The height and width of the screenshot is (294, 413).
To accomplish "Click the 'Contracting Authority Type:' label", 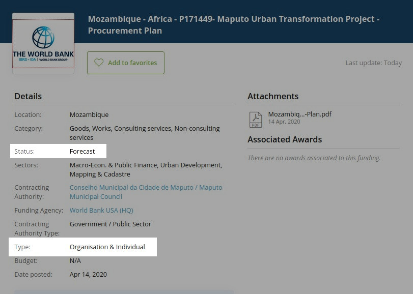I will [x=37, y=228].
